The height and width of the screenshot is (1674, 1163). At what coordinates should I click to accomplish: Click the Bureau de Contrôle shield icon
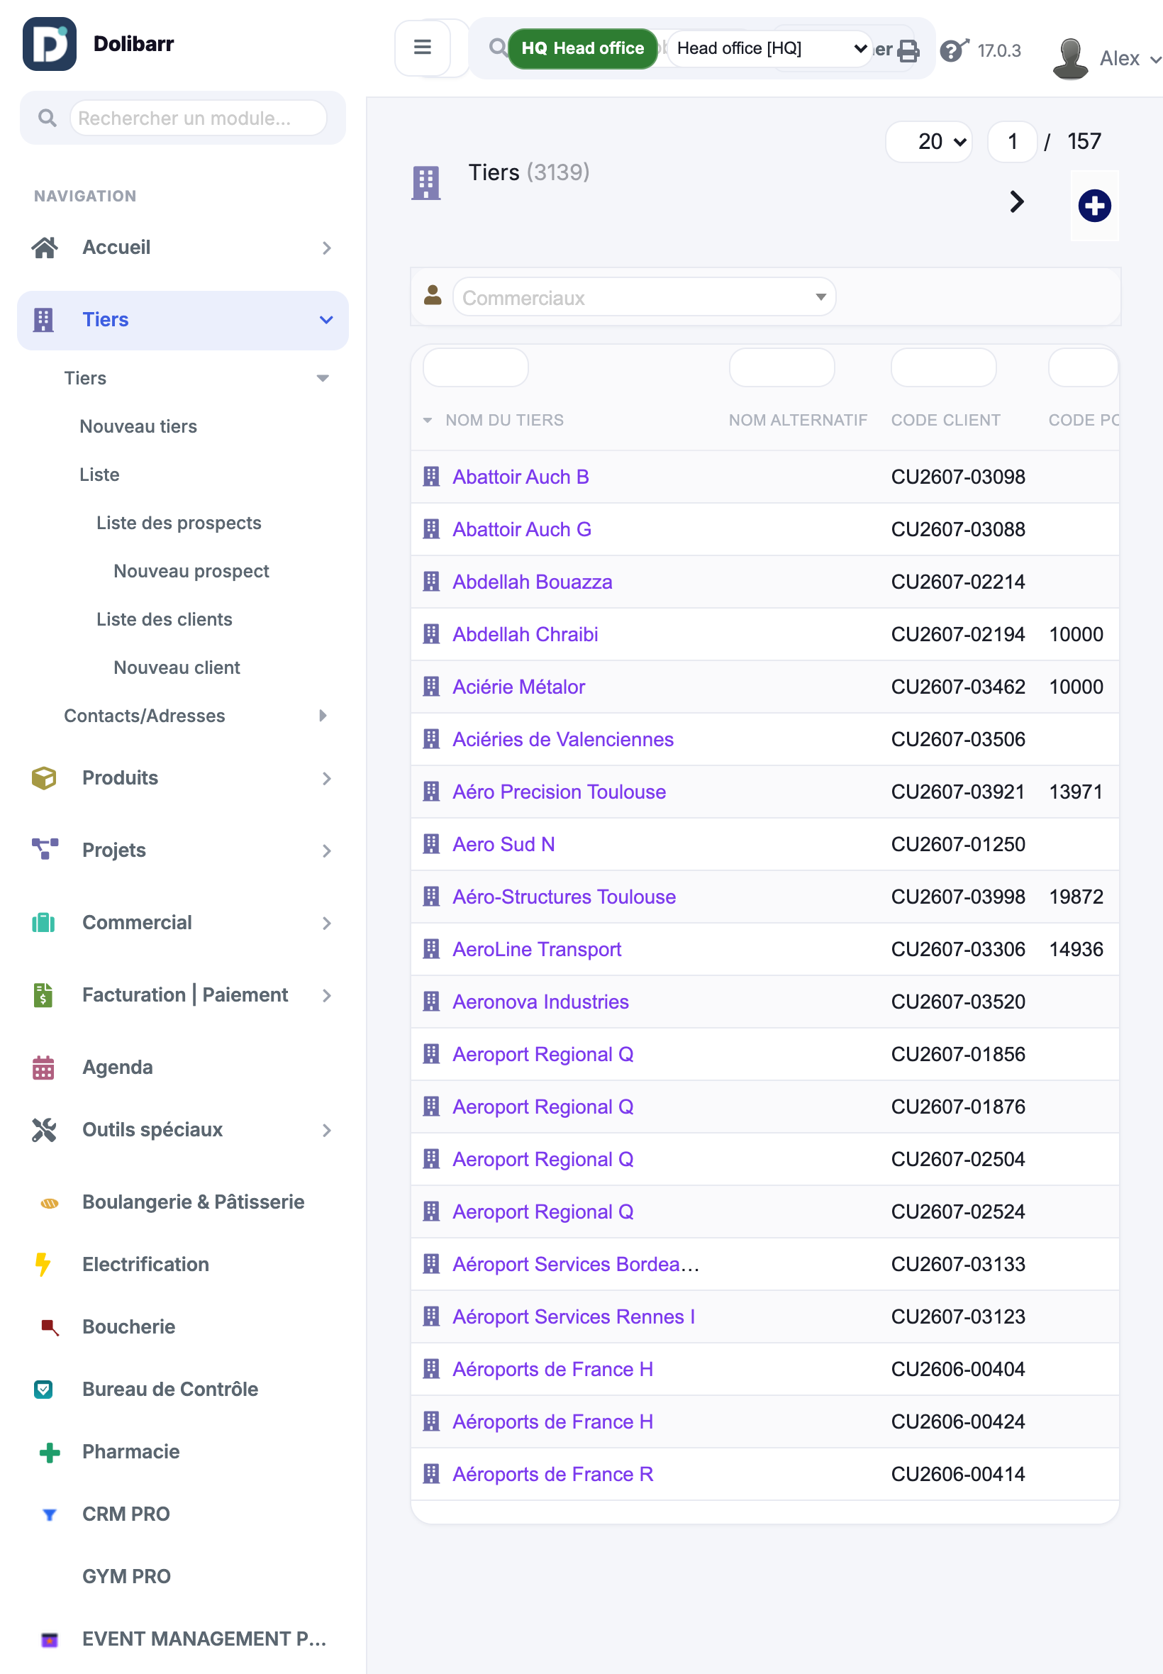click(44, 1389)
